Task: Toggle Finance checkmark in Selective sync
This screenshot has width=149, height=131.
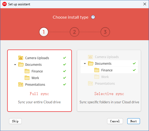Action: coord(134,70)
